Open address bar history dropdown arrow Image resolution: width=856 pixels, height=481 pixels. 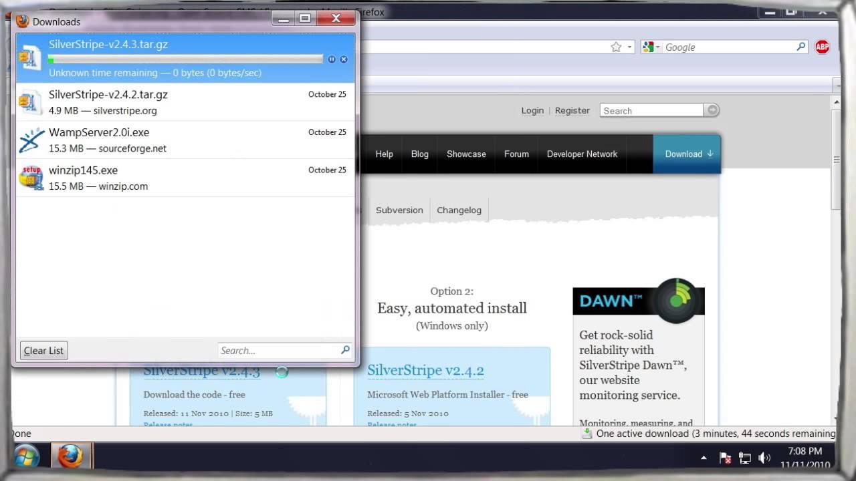(630, 47)
